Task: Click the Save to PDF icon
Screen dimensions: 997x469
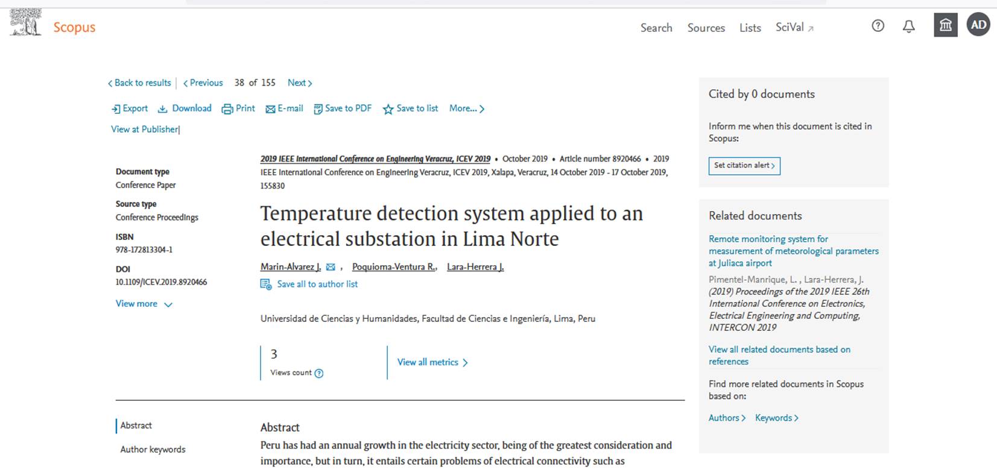Action: click(318, 109)
